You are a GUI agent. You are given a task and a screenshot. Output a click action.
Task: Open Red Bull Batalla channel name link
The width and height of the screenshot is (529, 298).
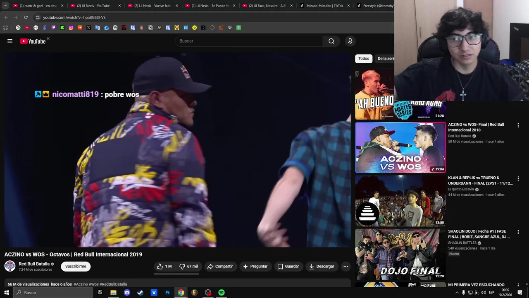pos(34,264)
